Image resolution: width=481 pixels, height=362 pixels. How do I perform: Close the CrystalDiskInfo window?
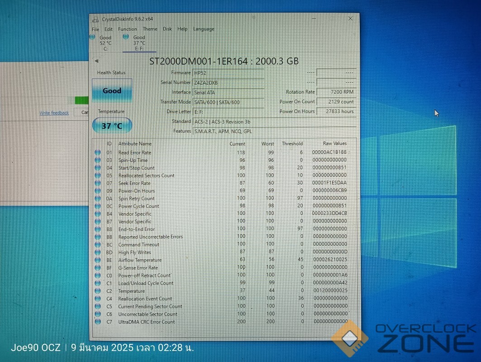click(350, 19)
